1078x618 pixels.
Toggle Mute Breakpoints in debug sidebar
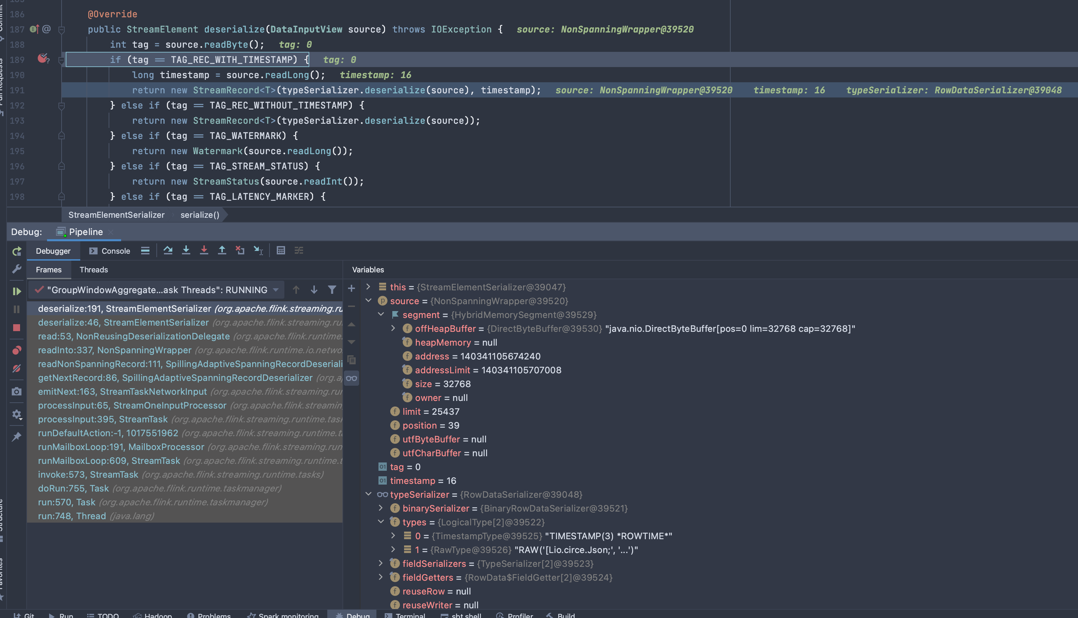(x=17, y=368)
